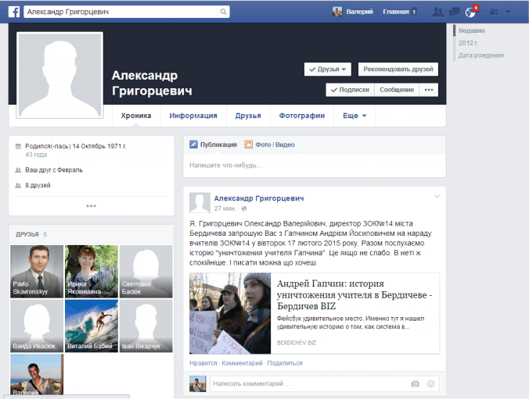Open notifications globe icon
Image resolution: width=529 pixels, height=399 pixels.
(x=470, y=12)
